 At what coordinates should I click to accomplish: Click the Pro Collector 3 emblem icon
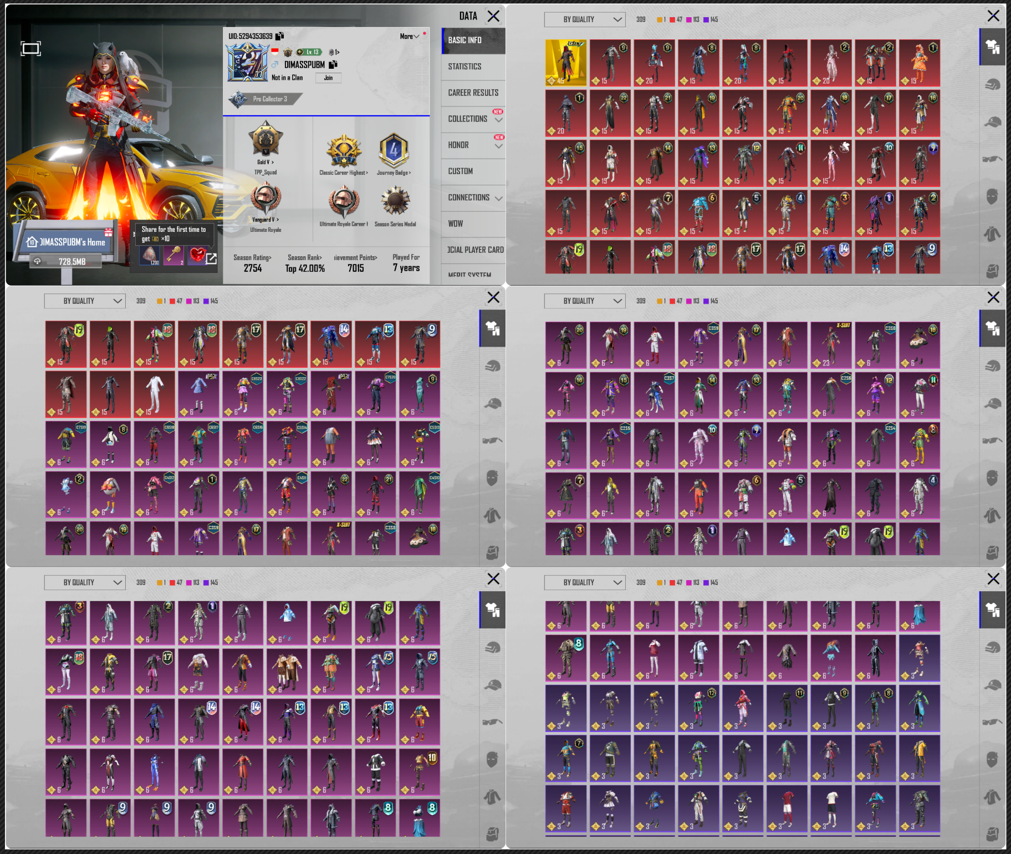[238, 99]
